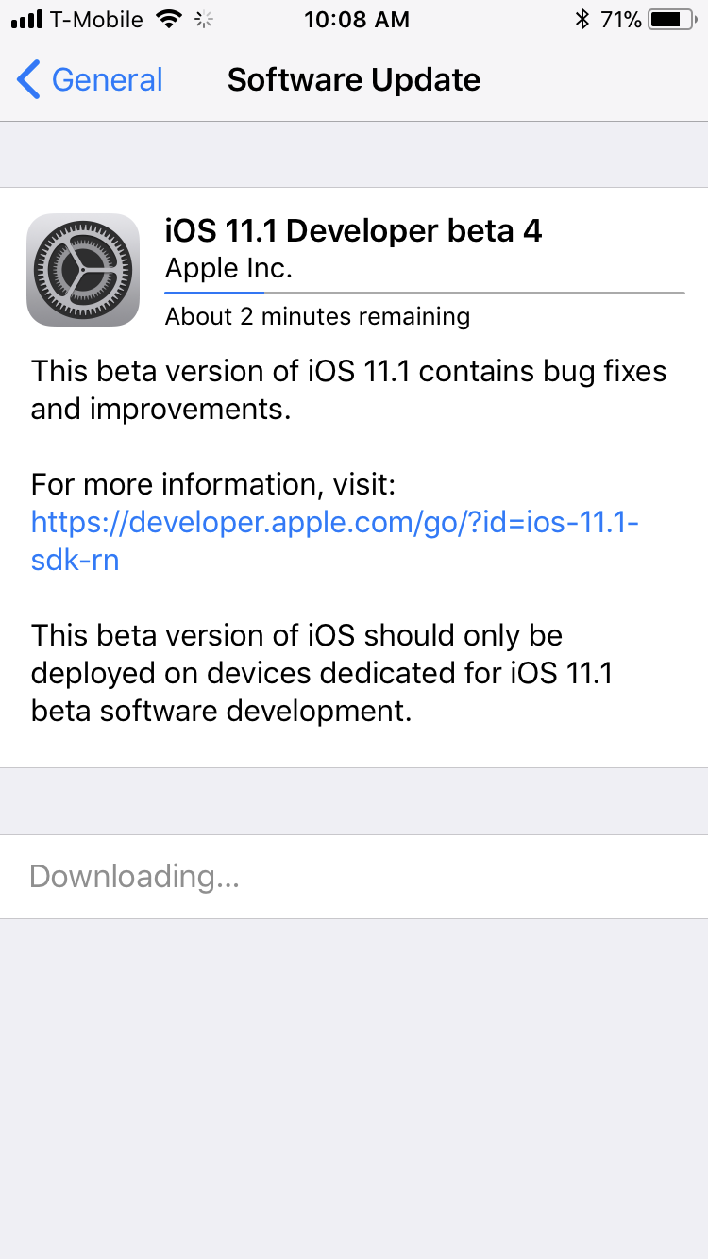This screenshot has height=1259, width=708.
Task: Tap the Wi-Fi status icon
Action: point(169,19)
